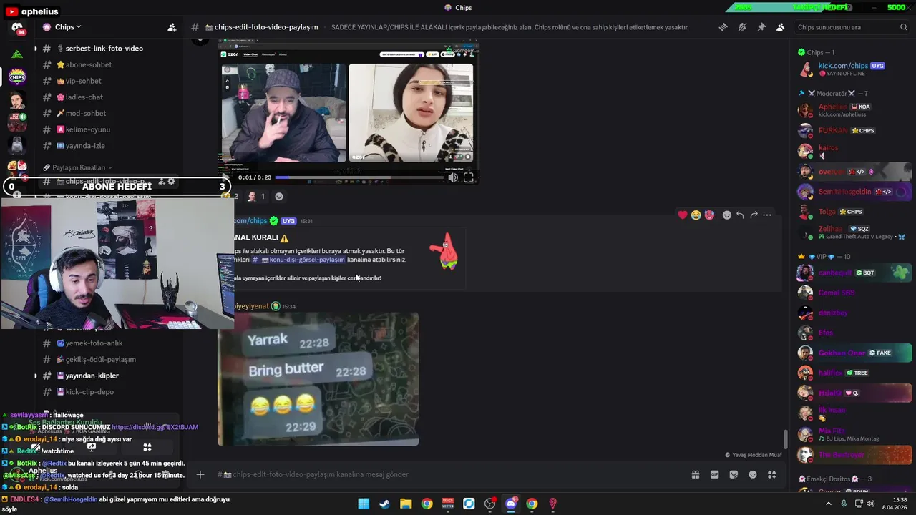Add reaction smiley under video message
Viewport: 916px width, 515px height.
tap(279, 197)
